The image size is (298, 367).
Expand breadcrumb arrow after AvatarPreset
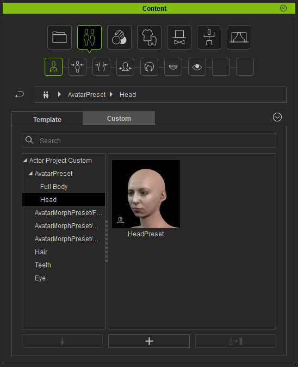(111, 94)
